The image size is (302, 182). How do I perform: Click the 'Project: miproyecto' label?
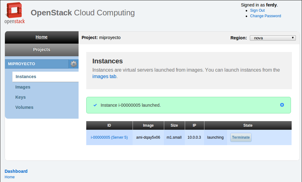(x=101, y=38)
